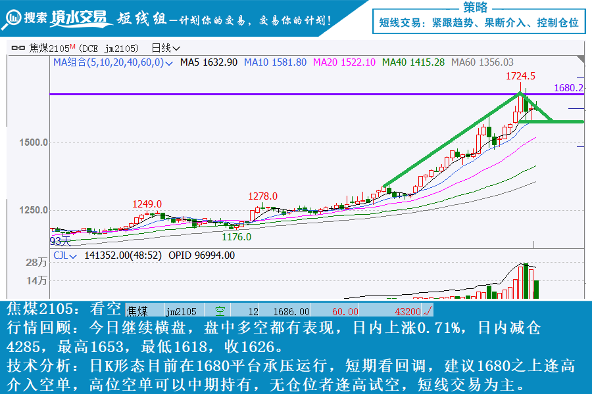Screen dimensions: 592x394
Task: Click the chain link icon beside 焦煤2105
Action: (x=17, y=48)
